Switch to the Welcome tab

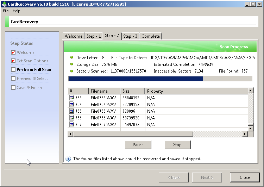tap(74, 36)
